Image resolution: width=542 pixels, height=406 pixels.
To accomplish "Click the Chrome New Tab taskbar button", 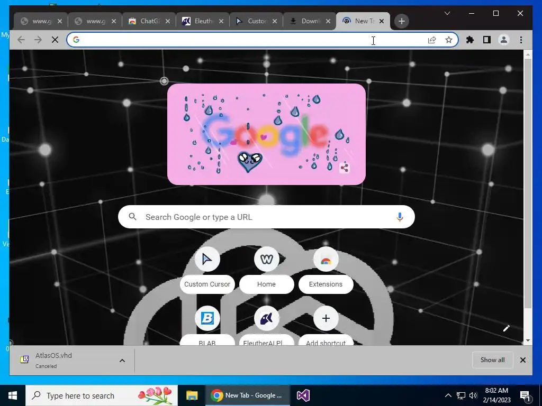I will point(248,395).
